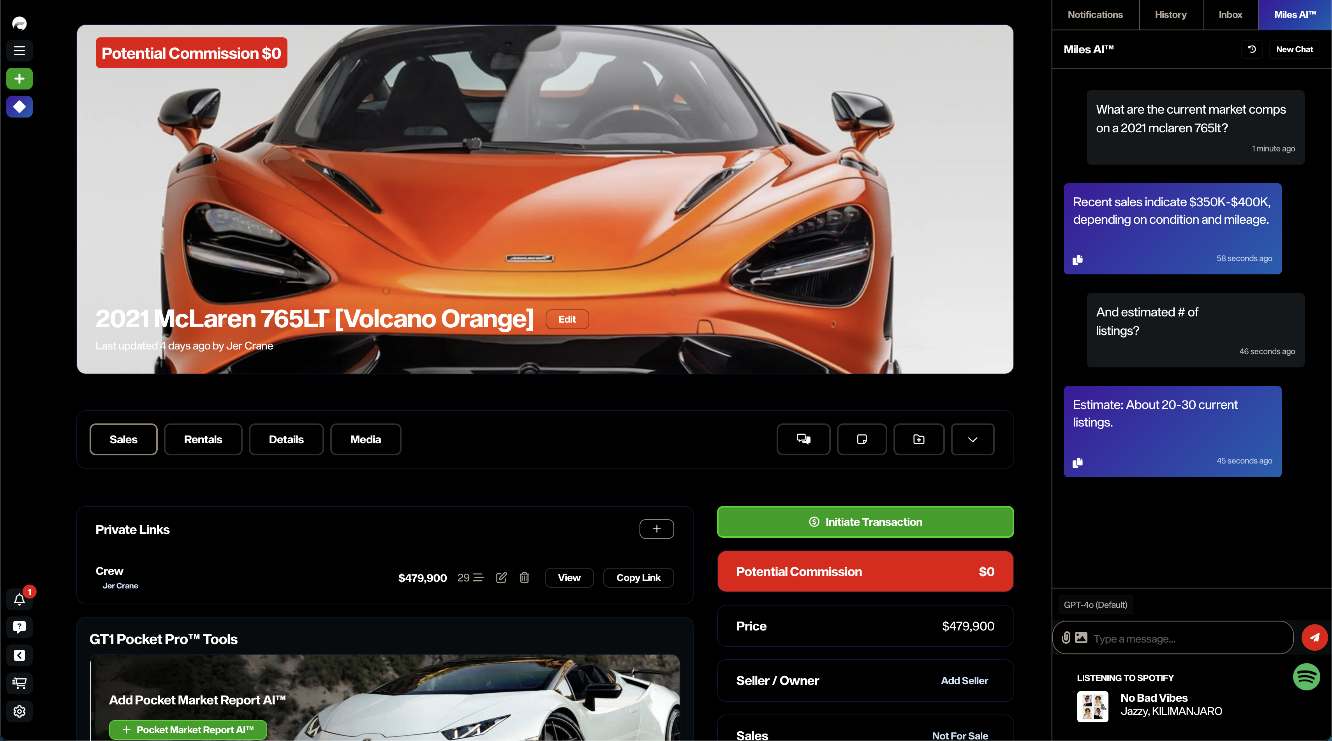Edit the Crew private link pencil icon
Viewport: 1332px width, 741px height.
click(x=502, y=578)
